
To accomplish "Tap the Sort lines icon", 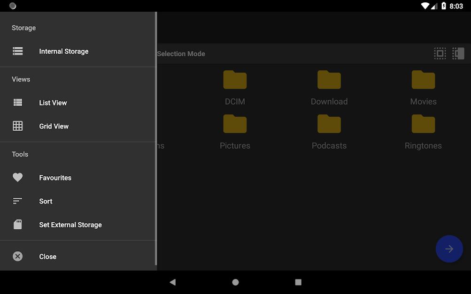I will [17, 201].
